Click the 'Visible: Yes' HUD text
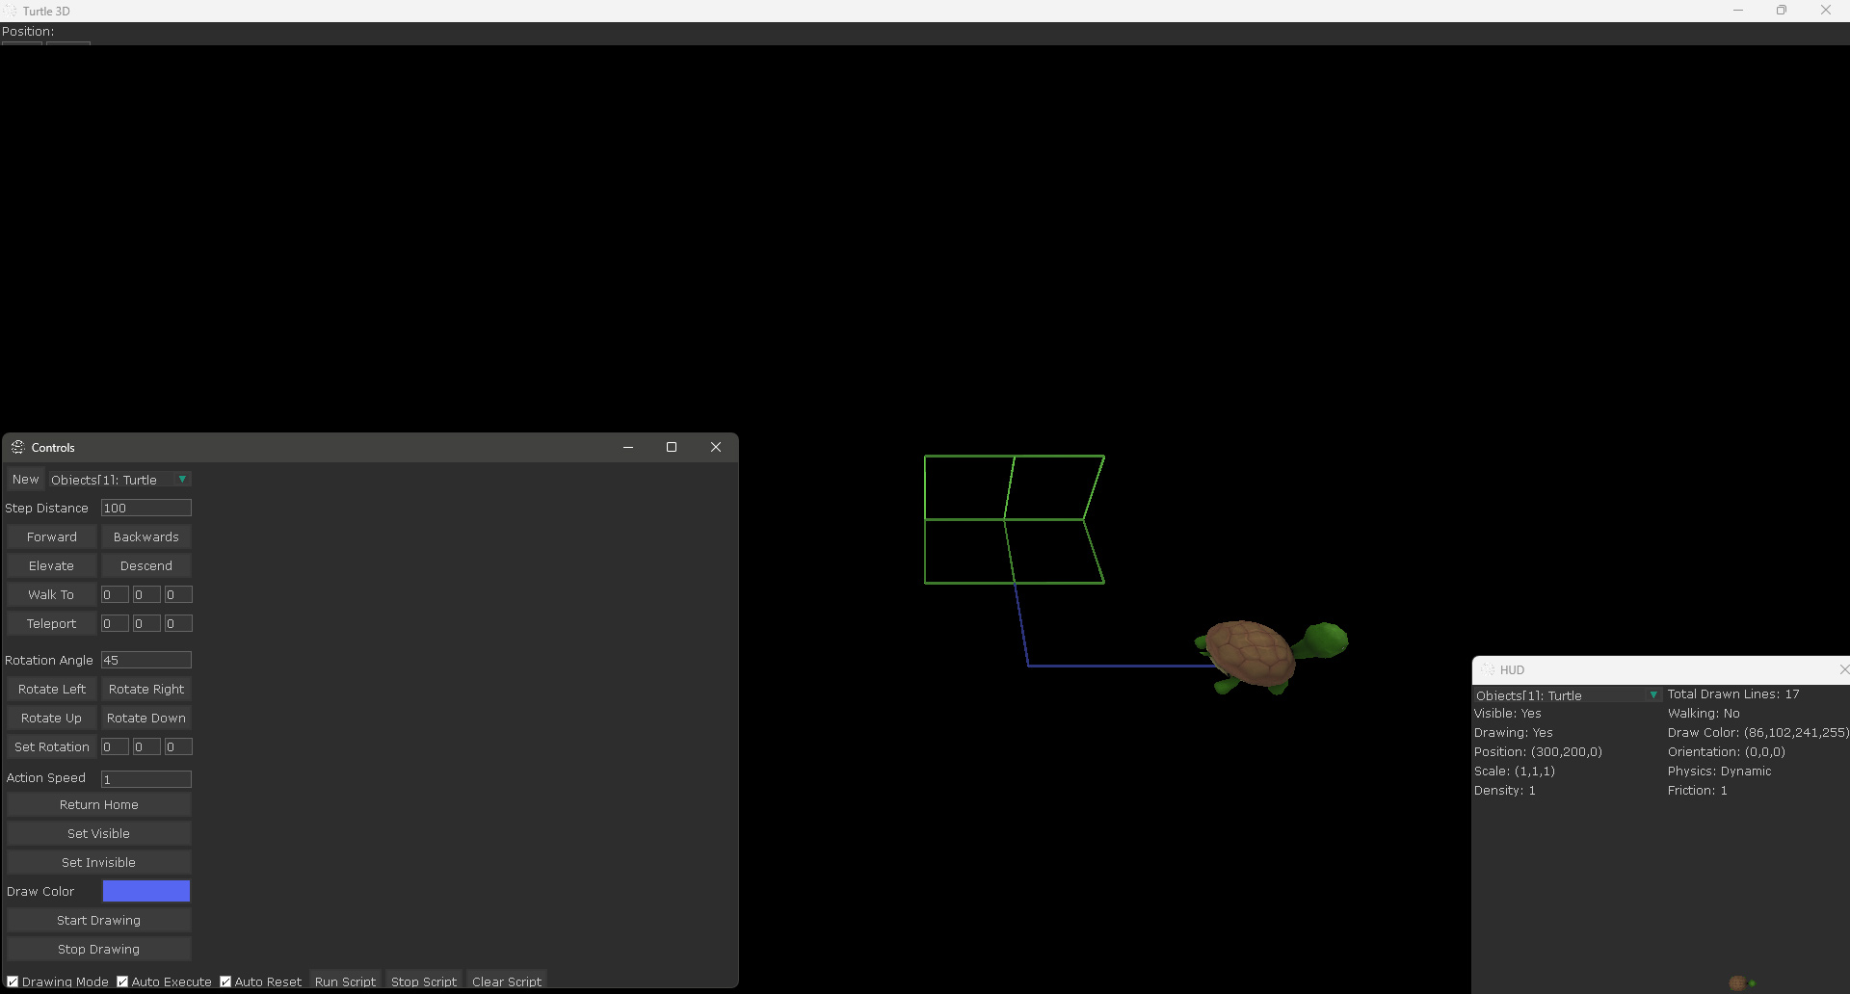 coord(1508,714)
